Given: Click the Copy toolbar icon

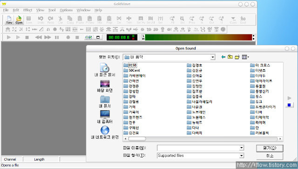Looking at the screenshot, I should (70, 20).
